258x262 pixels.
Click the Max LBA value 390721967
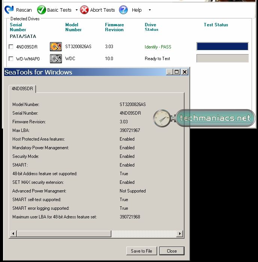130,130
